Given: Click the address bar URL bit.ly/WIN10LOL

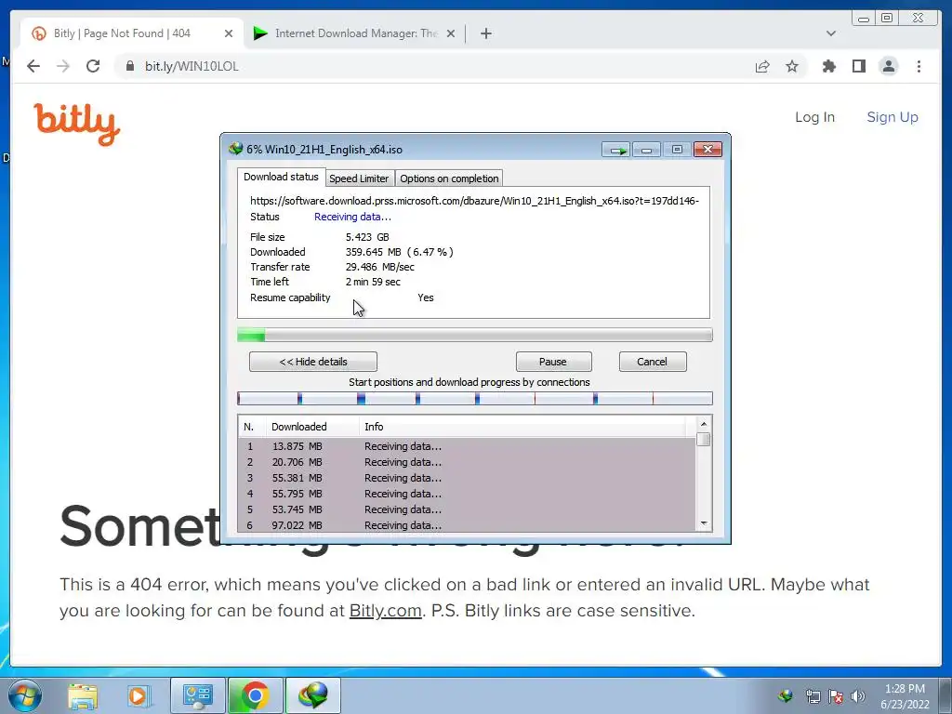Looking at the screenshot, I should point(192,66).
